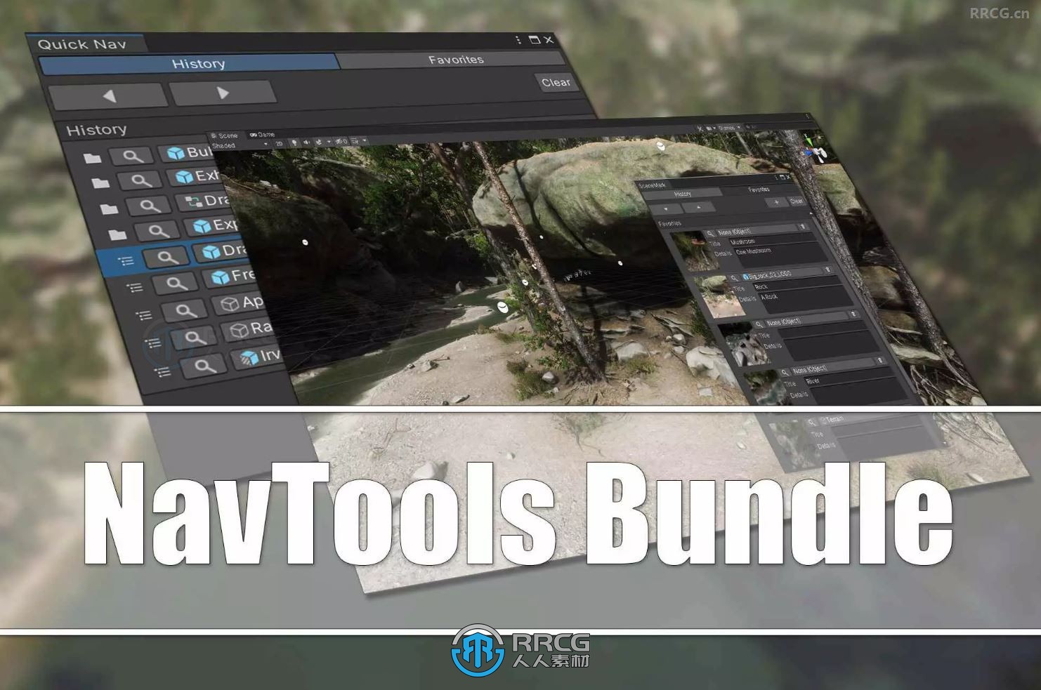Open the Quick Nav window title tab

83,44
